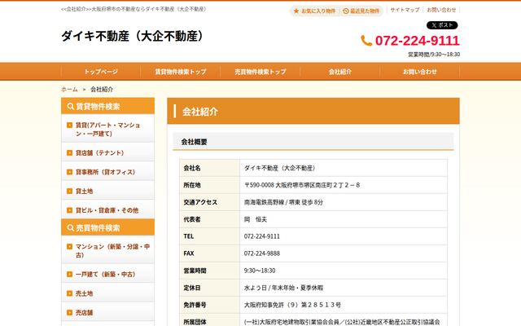Click the orange phone icon beside 072-224-9111

point(366,41)
